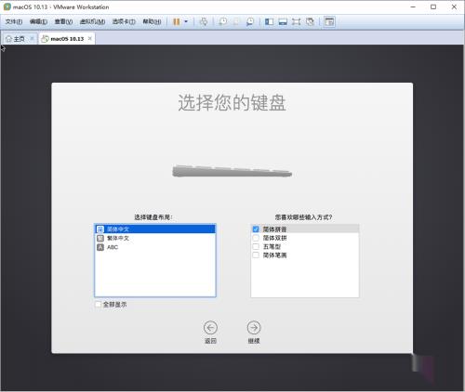Open the 虚拟机(M) menu
Screen dimensions: 465x392
point(92,21)
